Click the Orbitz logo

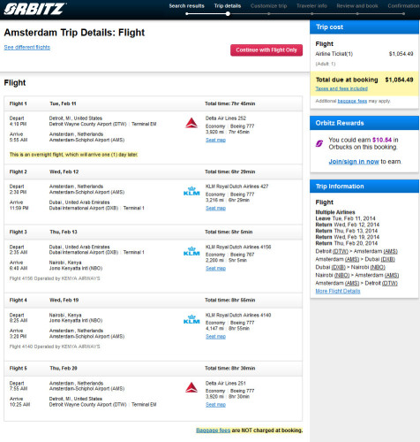point(34,9)
